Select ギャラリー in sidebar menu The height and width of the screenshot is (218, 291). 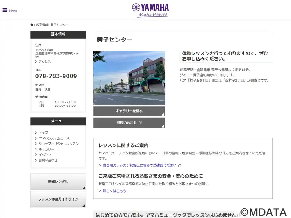[47, 149]
